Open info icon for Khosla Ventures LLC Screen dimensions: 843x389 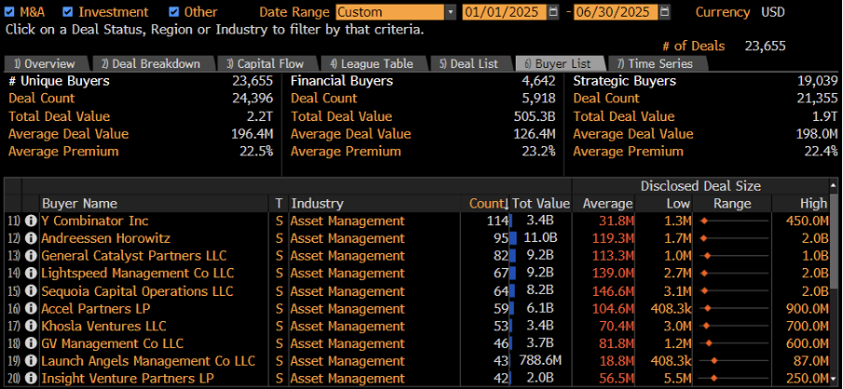coord(31,326)
